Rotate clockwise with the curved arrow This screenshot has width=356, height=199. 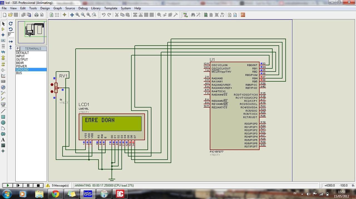tap(11, 24)
